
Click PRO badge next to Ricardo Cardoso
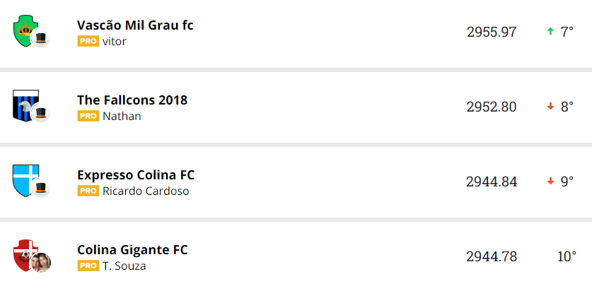[88, 191]
